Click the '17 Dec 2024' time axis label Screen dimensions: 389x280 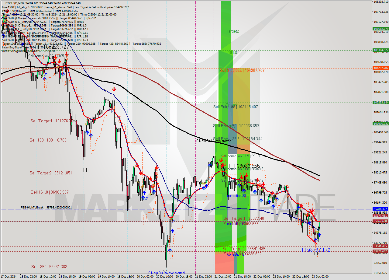tap(9, 277)
